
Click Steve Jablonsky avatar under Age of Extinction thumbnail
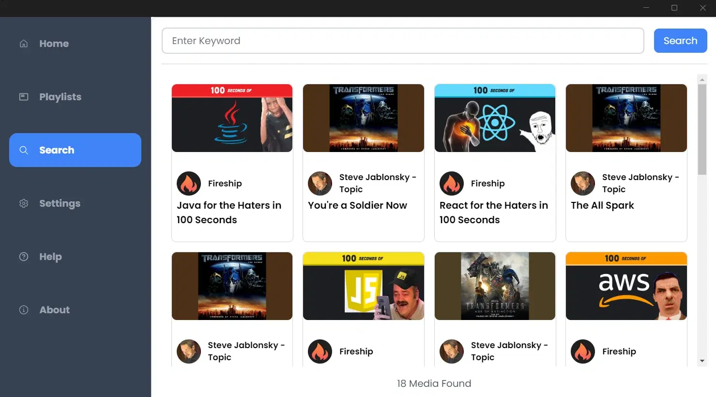pos(452,351)
